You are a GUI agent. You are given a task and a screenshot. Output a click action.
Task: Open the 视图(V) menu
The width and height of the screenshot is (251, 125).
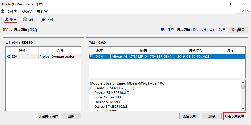pyautogui.click(x=27, y=12)
